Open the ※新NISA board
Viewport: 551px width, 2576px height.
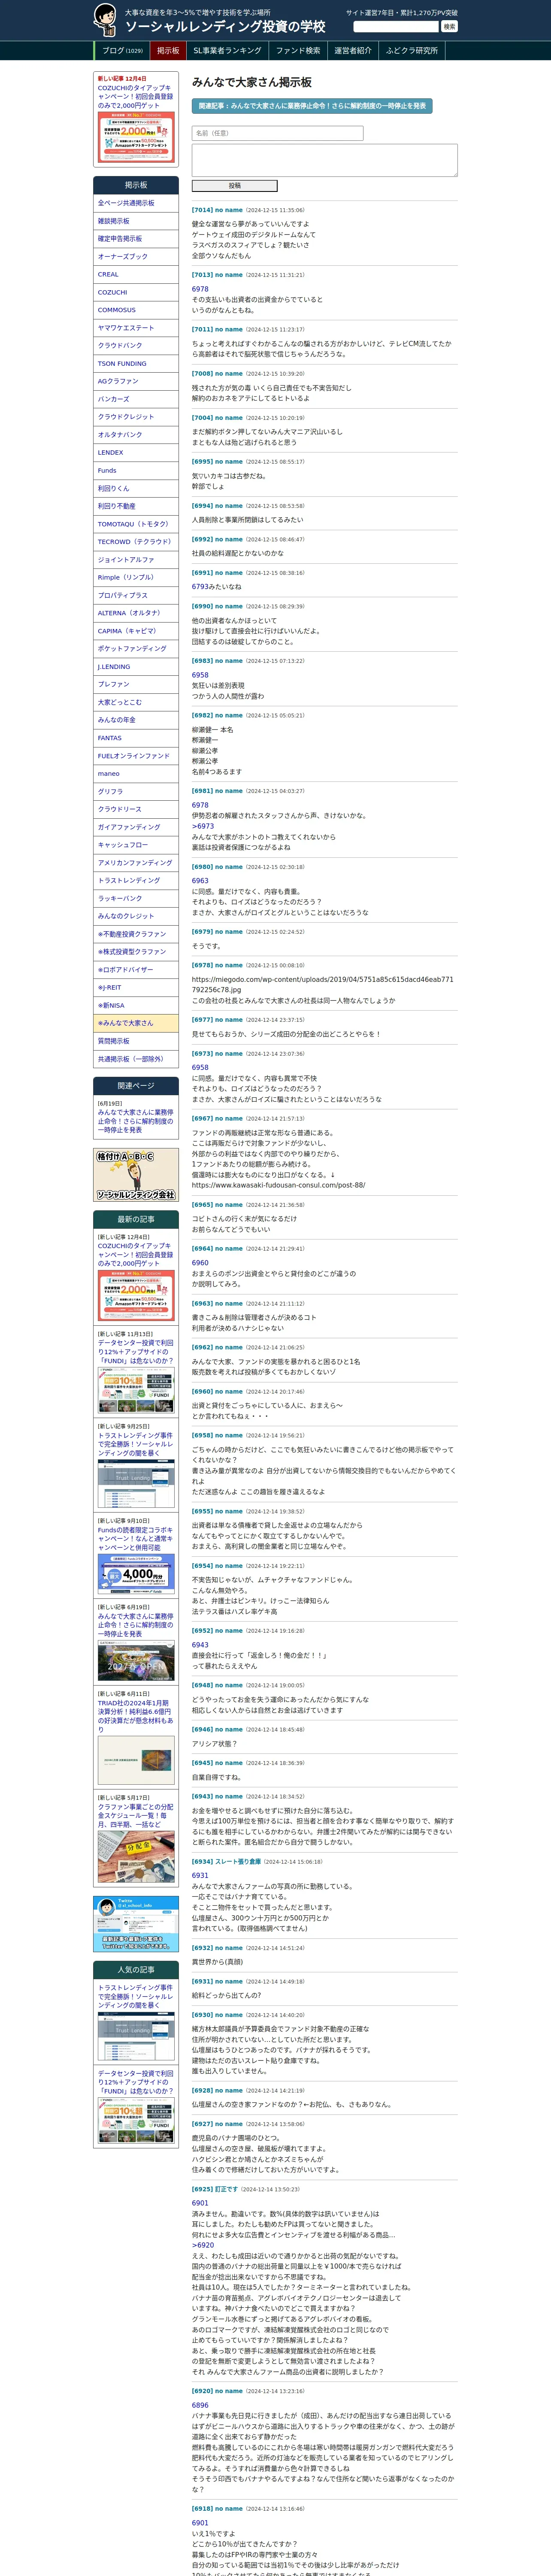[x=136, y=1005]
